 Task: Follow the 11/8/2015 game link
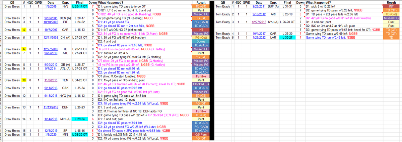point(51,80)
